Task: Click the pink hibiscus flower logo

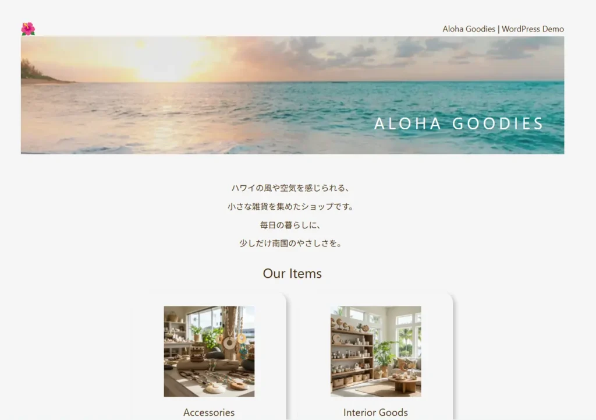Action: point(28,29)
